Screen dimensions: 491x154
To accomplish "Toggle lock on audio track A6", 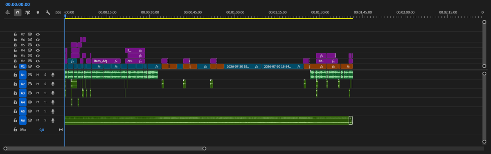I will (15, 120).
